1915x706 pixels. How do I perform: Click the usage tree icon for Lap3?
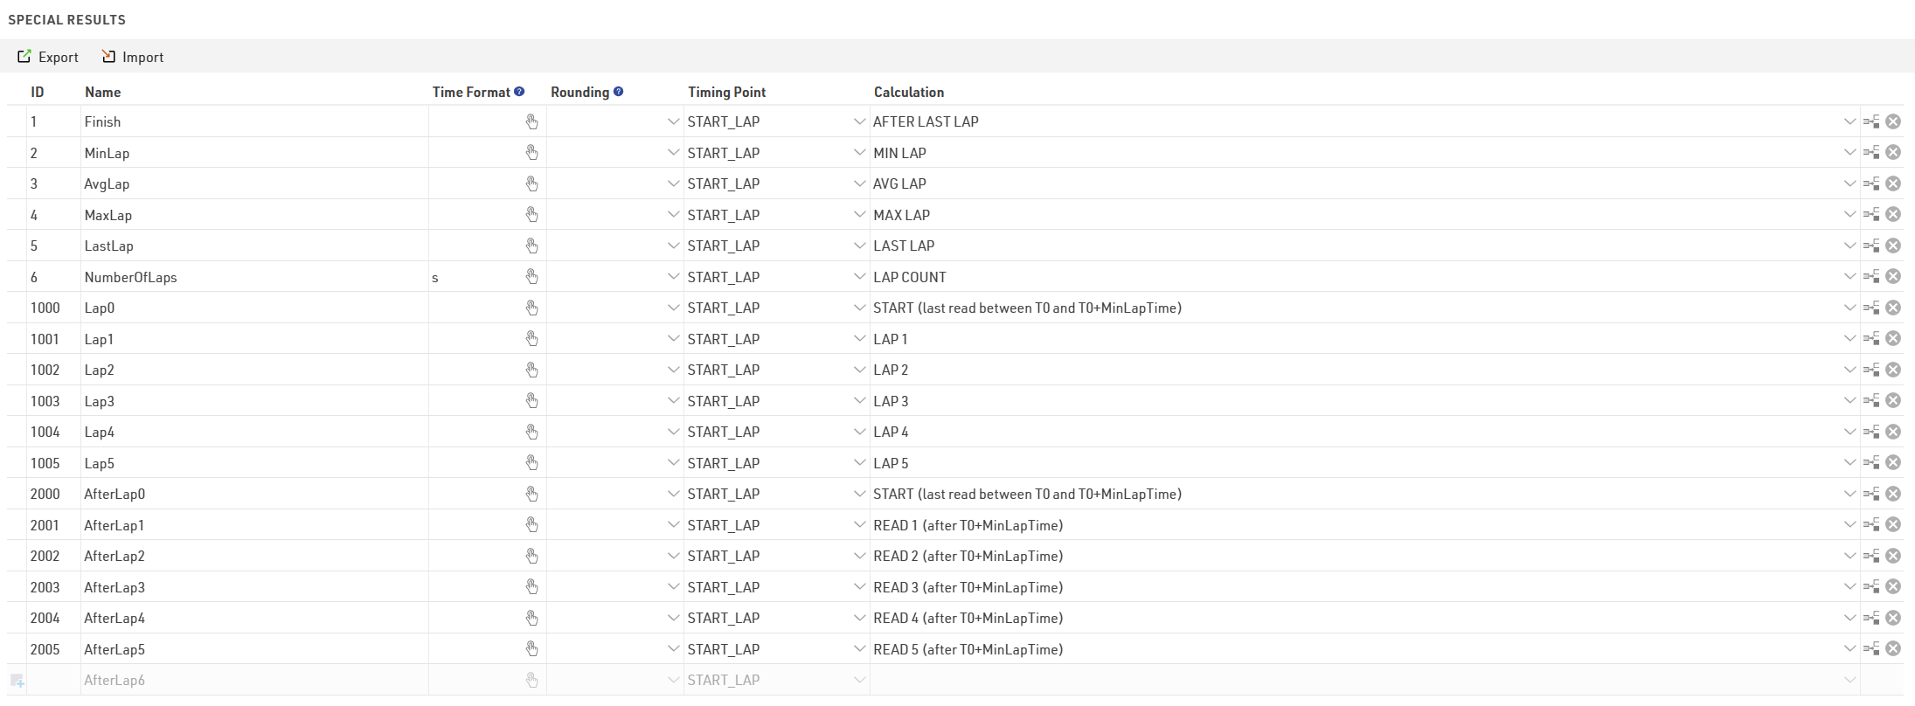pyautogui.click(x=1871, y=401)
